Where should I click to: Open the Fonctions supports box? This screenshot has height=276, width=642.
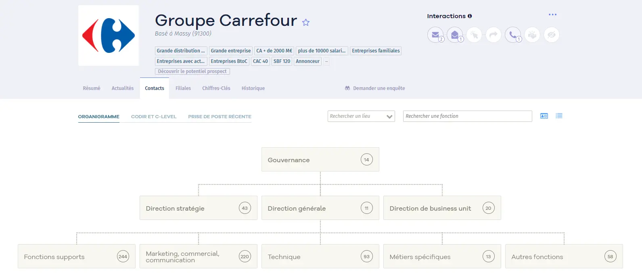coord(77,256)
